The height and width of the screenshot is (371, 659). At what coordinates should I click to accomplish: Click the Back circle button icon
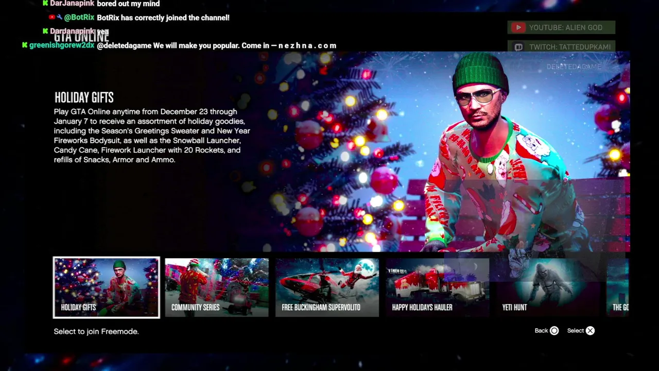point(554,331)
